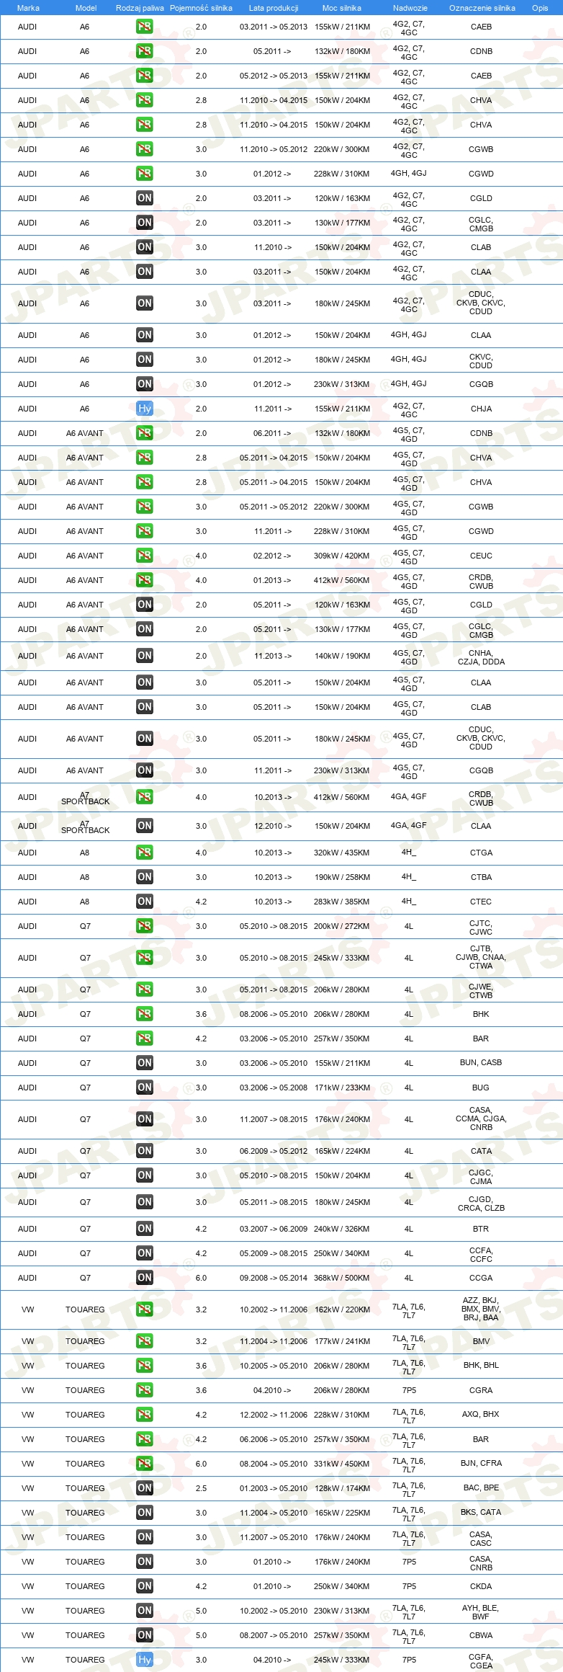The height and width of the screenshot is (1672, 563).
Task: Click the Nadwozie column header
Action: click(410, 8)
